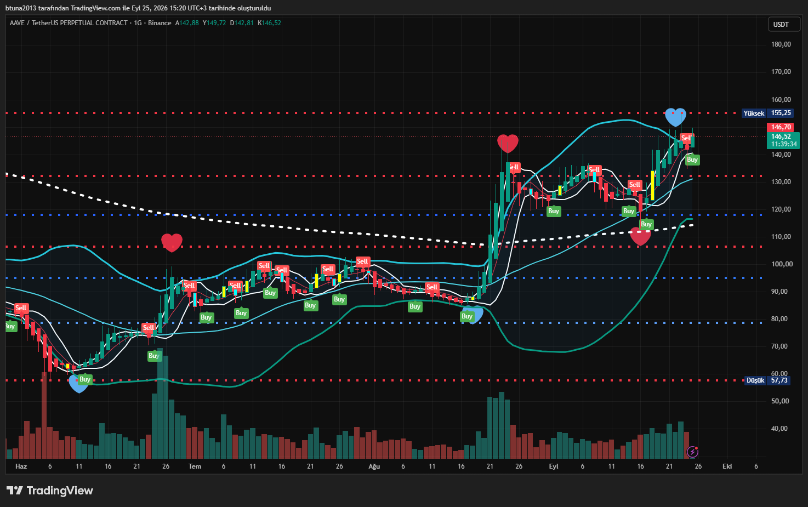Click the TradingView logo

50,491
